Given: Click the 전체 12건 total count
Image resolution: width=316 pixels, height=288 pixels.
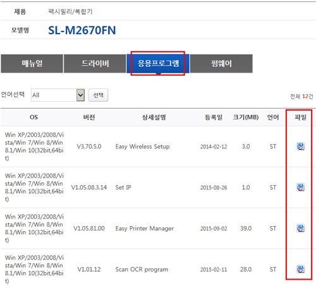Looking at the screenshot, I should [x=301, y=96].
